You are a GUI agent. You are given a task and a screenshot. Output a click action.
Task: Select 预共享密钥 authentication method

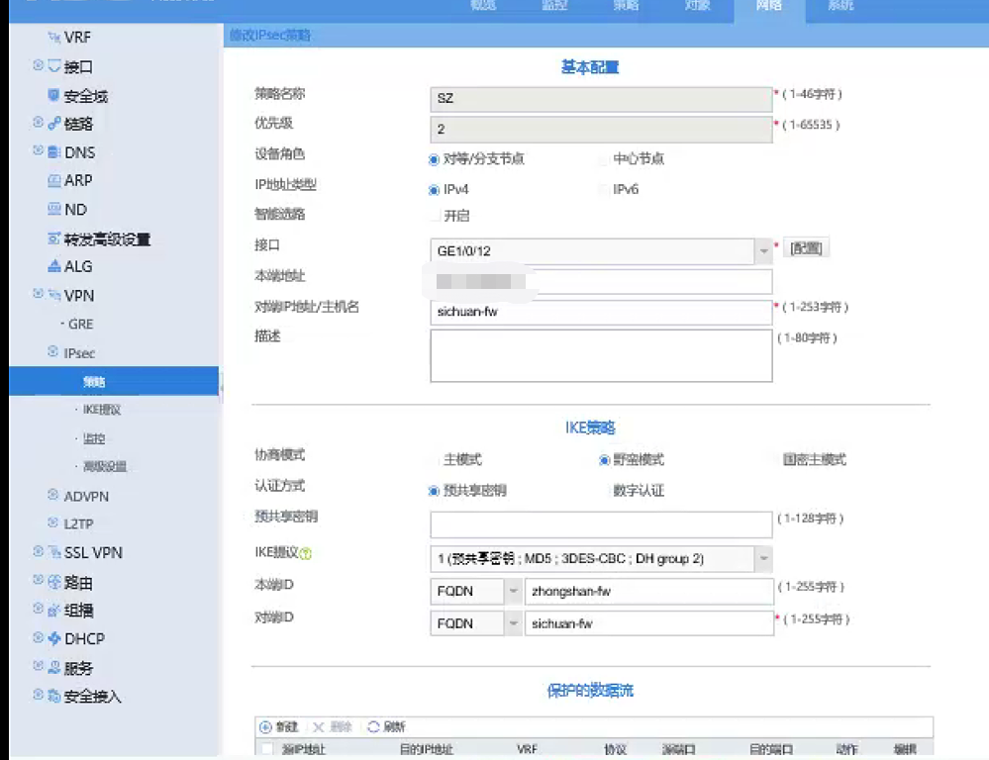[434, 491]
